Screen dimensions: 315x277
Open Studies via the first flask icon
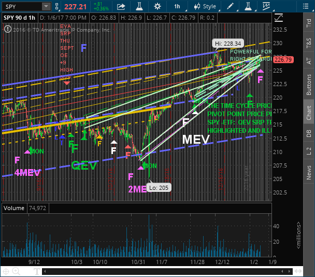pos(139,6)
